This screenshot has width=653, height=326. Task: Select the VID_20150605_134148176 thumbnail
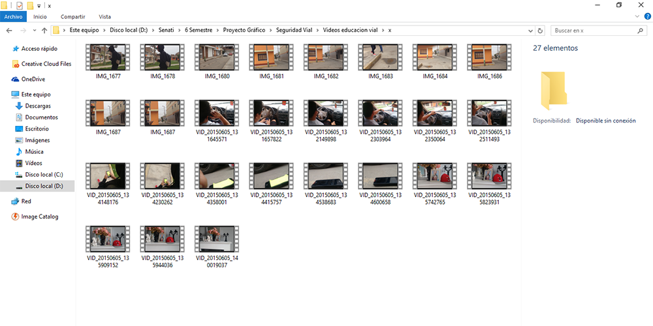pyautogui.click(x=108, y=176)
